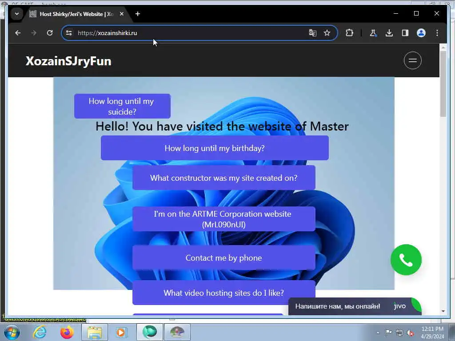The width and height of the screenshot is (455, 341).
Task: Reload the current page
Action: (x=50, y=33)
